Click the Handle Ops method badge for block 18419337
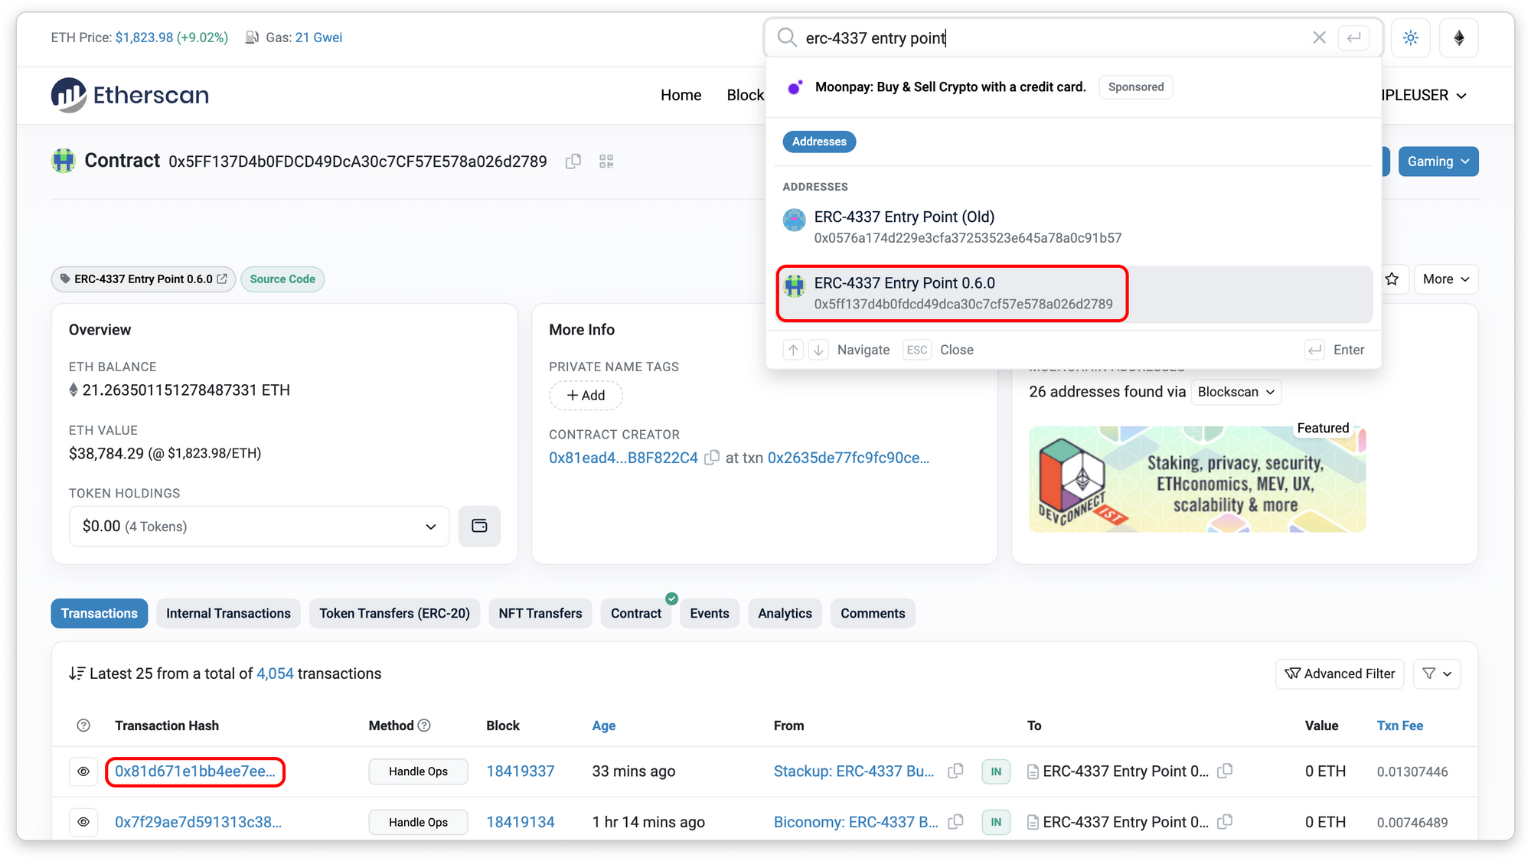This screenshot has width=1531, height=861. point(418,771)
